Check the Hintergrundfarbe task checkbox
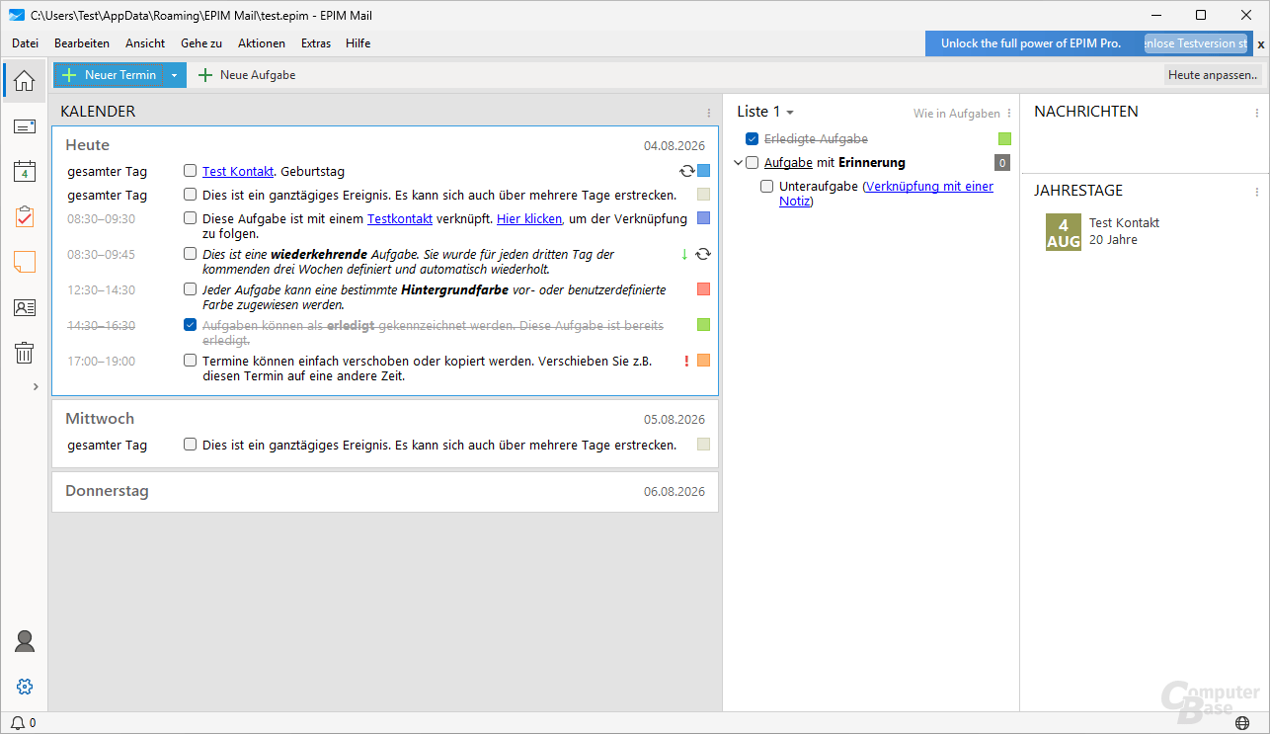The height and width of the screenshot is (734, 1270). (191, 289)
